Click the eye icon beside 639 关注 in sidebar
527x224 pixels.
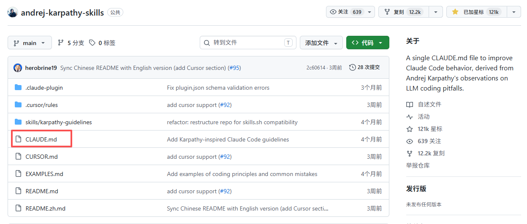pos(409,141)
